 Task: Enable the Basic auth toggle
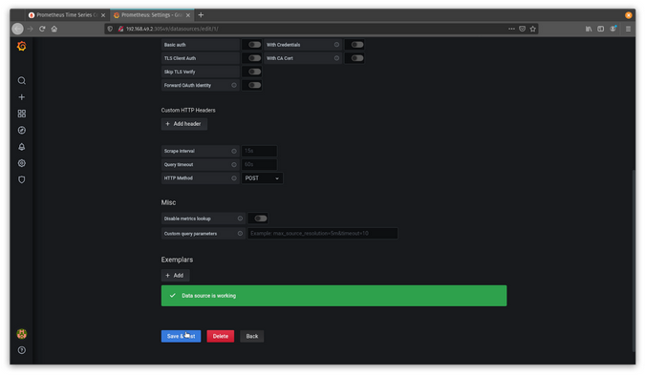tap(254, 45)
